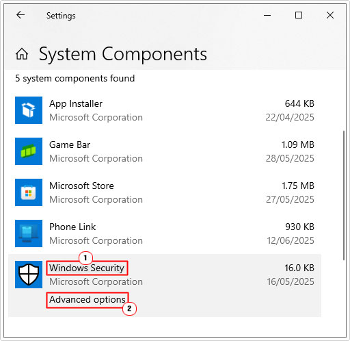Select the App Installer entry name
Viewport: 350px width, 341px height.
76,104
